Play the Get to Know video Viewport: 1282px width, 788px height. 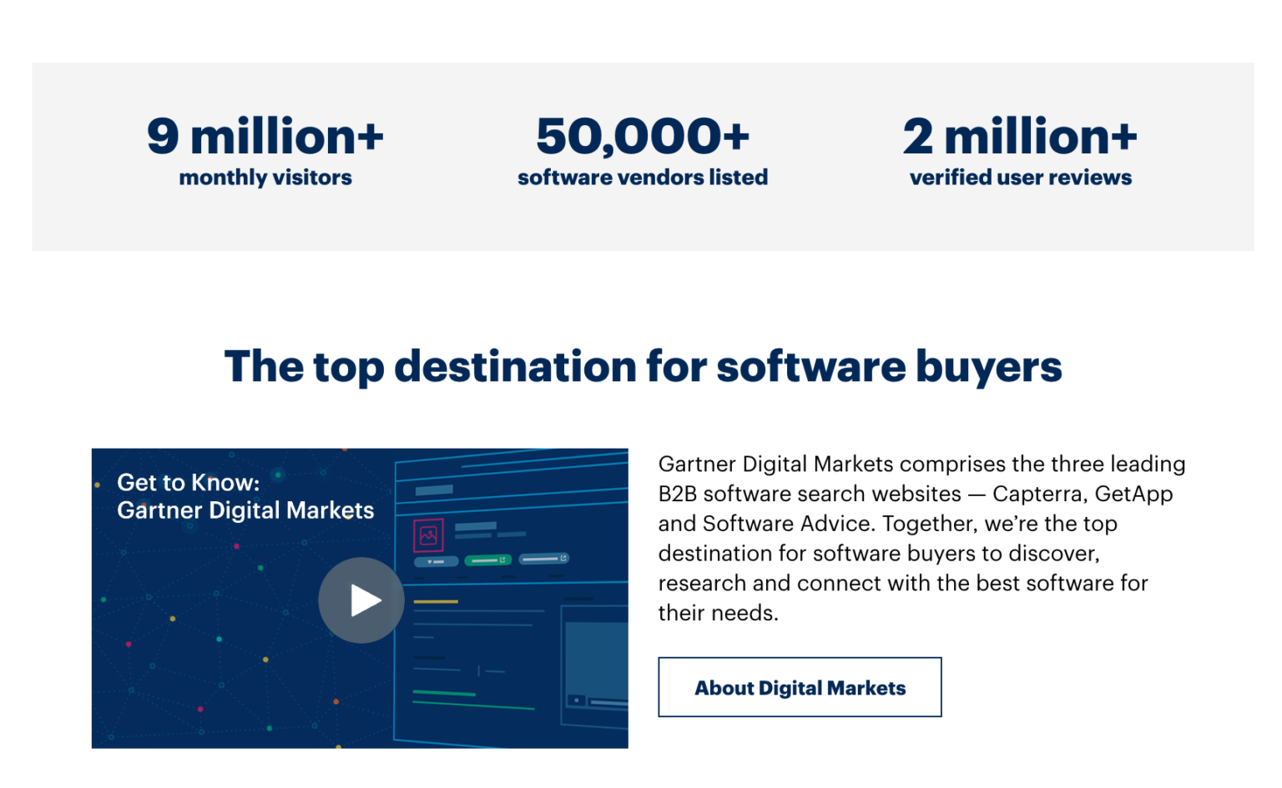pyautogui.click(x=361, y=600)
